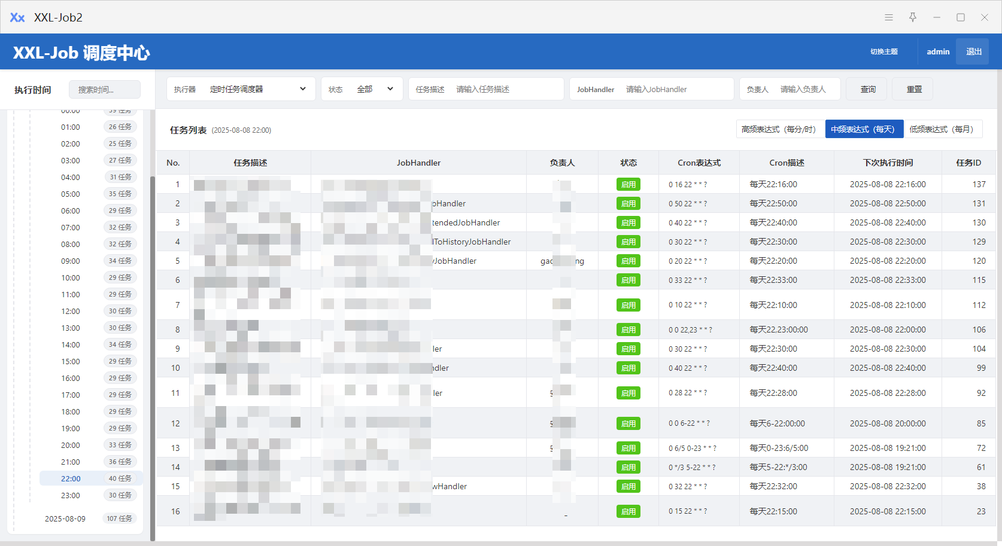Click the Cron表达式 column header
1002x546 pixels.
[x=699, y=163]
